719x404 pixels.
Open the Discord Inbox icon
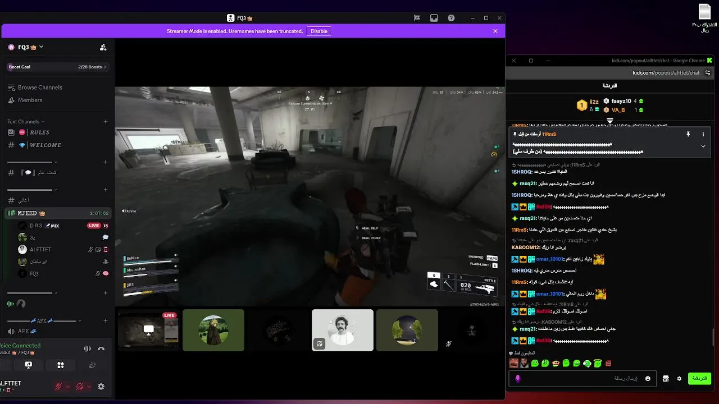click(x=434, y=18)
